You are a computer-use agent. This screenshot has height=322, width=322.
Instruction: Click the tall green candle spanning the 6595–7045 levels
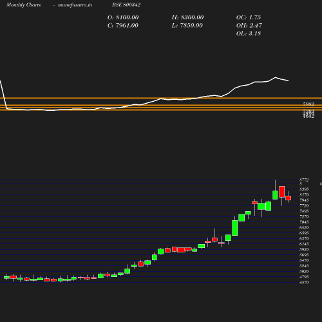pyautogui.click(x=235, y=228)
